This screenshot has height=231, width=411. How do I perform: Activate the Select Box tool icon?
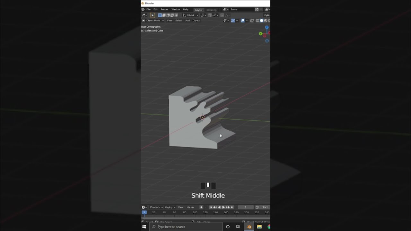coord(153,15)
